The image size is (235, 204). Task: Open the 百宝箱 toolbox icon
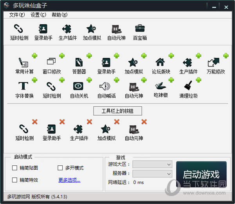click(140, 32)
